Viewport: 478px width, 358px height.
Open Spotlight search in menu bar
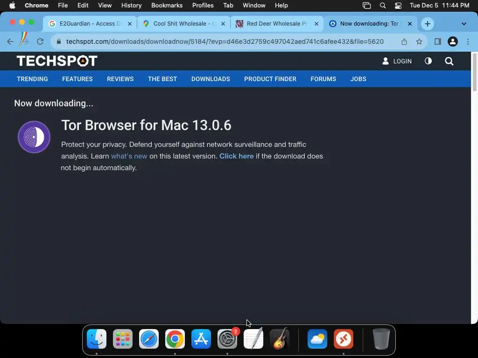click(x=383, y=6)
